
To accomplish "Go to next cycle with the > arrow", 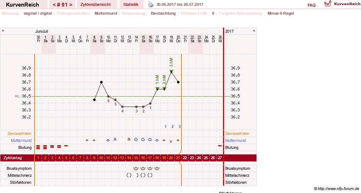I will tap(71, 5).
